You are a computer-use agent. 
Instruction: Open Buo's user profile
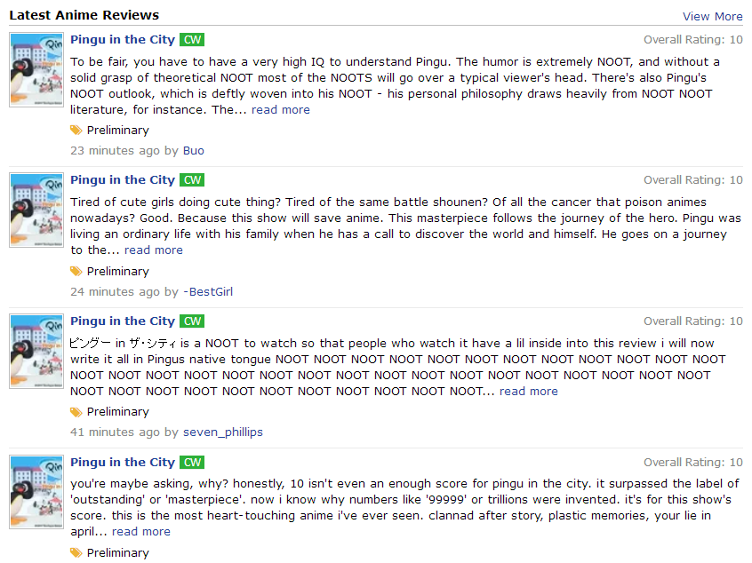pyautogui.click(x=193, y=151)
